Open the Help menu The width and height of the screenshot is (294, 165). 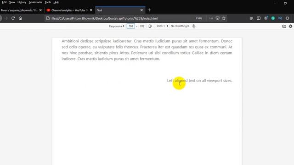click(56, 2)
